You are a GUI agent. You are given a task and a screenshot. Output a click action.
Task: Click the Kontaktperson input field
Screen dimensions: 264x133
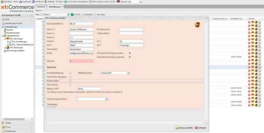(x=131, y=29)
